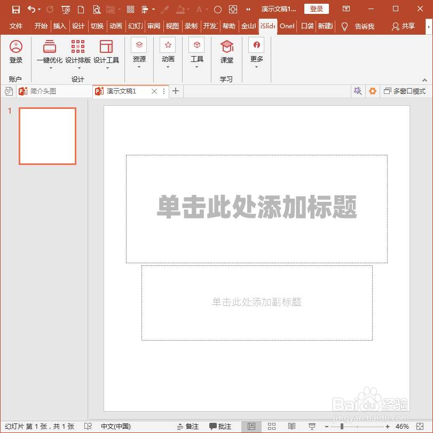Switch to slide sorter view in status bar
This screenshot has height=433, width=433.
(x=271, y=426)
